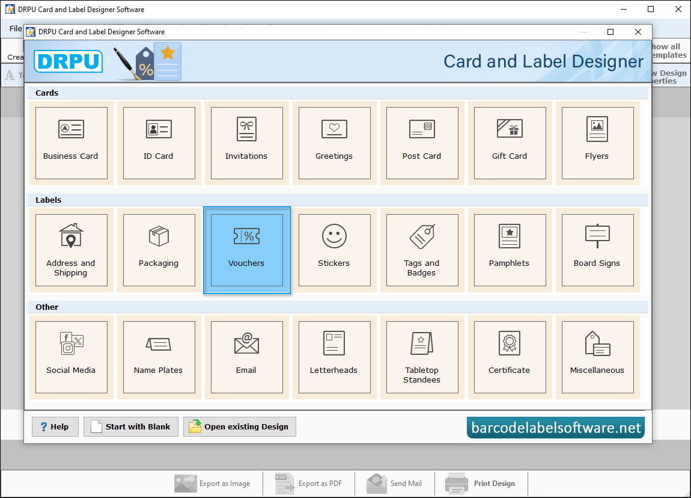Send Mail from main window toolbar
The height and width of the screenshot is (498, 691).
(394, 484)
